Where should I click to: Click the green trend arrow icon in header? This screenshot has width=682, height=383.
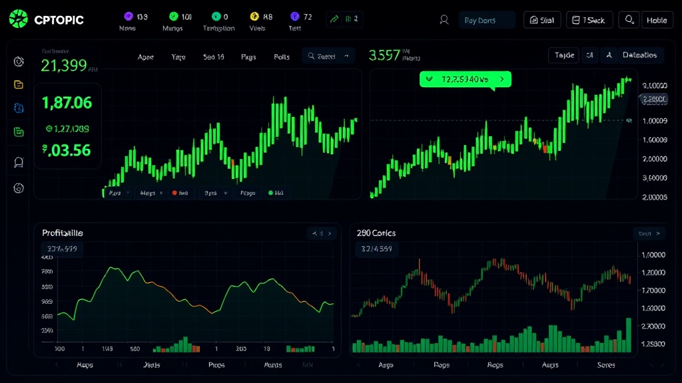coord(334,19)
